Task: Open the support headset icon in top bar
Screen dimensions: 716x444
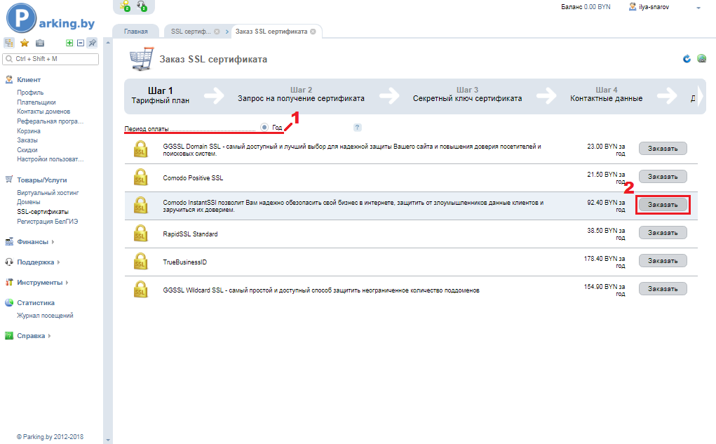Action: [142, 6]
